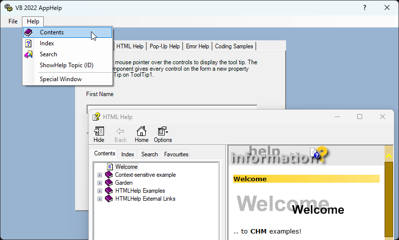Open Contents from the Help menu
Image resolution: width=399 pixels, height=240 pixels.
[x=68, y=32]
